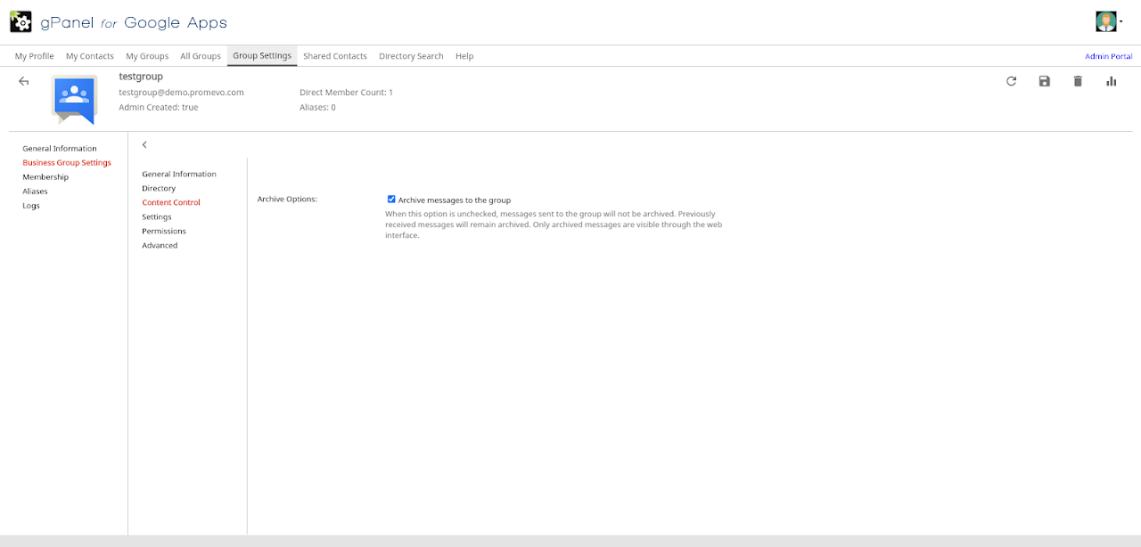Switch to the My Profile tab
Screen dimensions: 1141x547
[x=34, y=56]
